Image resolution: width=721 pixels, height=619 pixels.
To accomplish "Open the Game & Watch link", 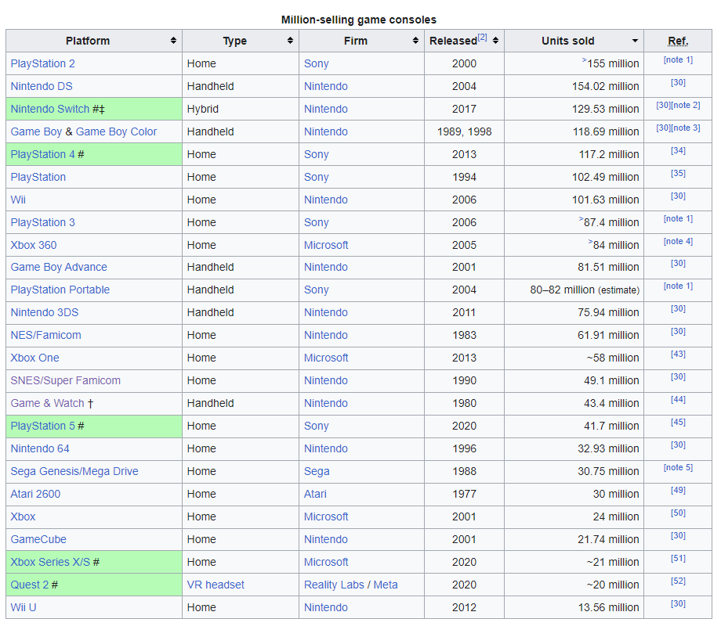I will point(47,403).
